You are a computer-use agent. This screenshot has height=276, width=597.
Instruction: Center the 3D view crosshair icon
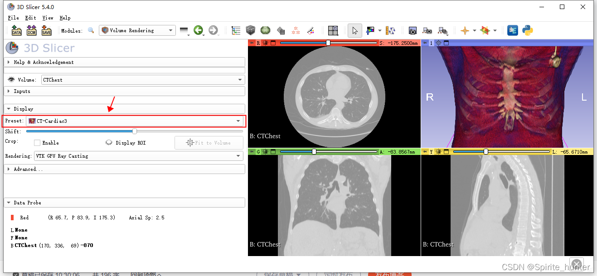438,43
